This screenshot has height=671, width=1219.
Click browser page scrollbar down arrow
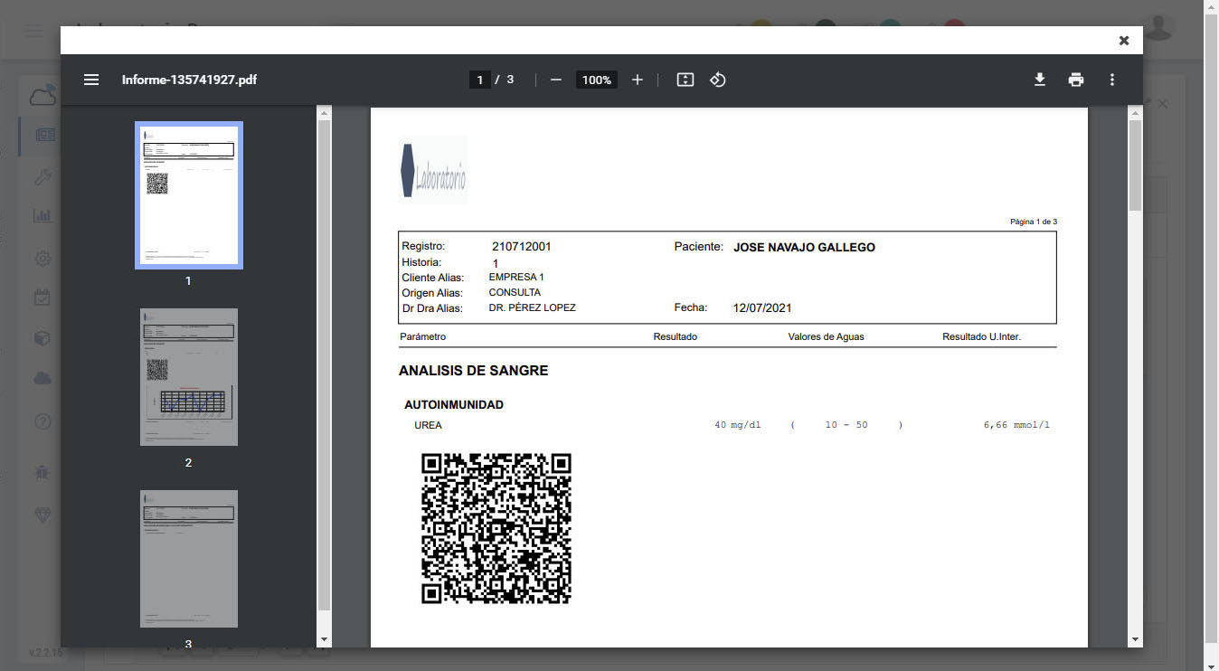pyautogui.click(x=1212, y=664)
